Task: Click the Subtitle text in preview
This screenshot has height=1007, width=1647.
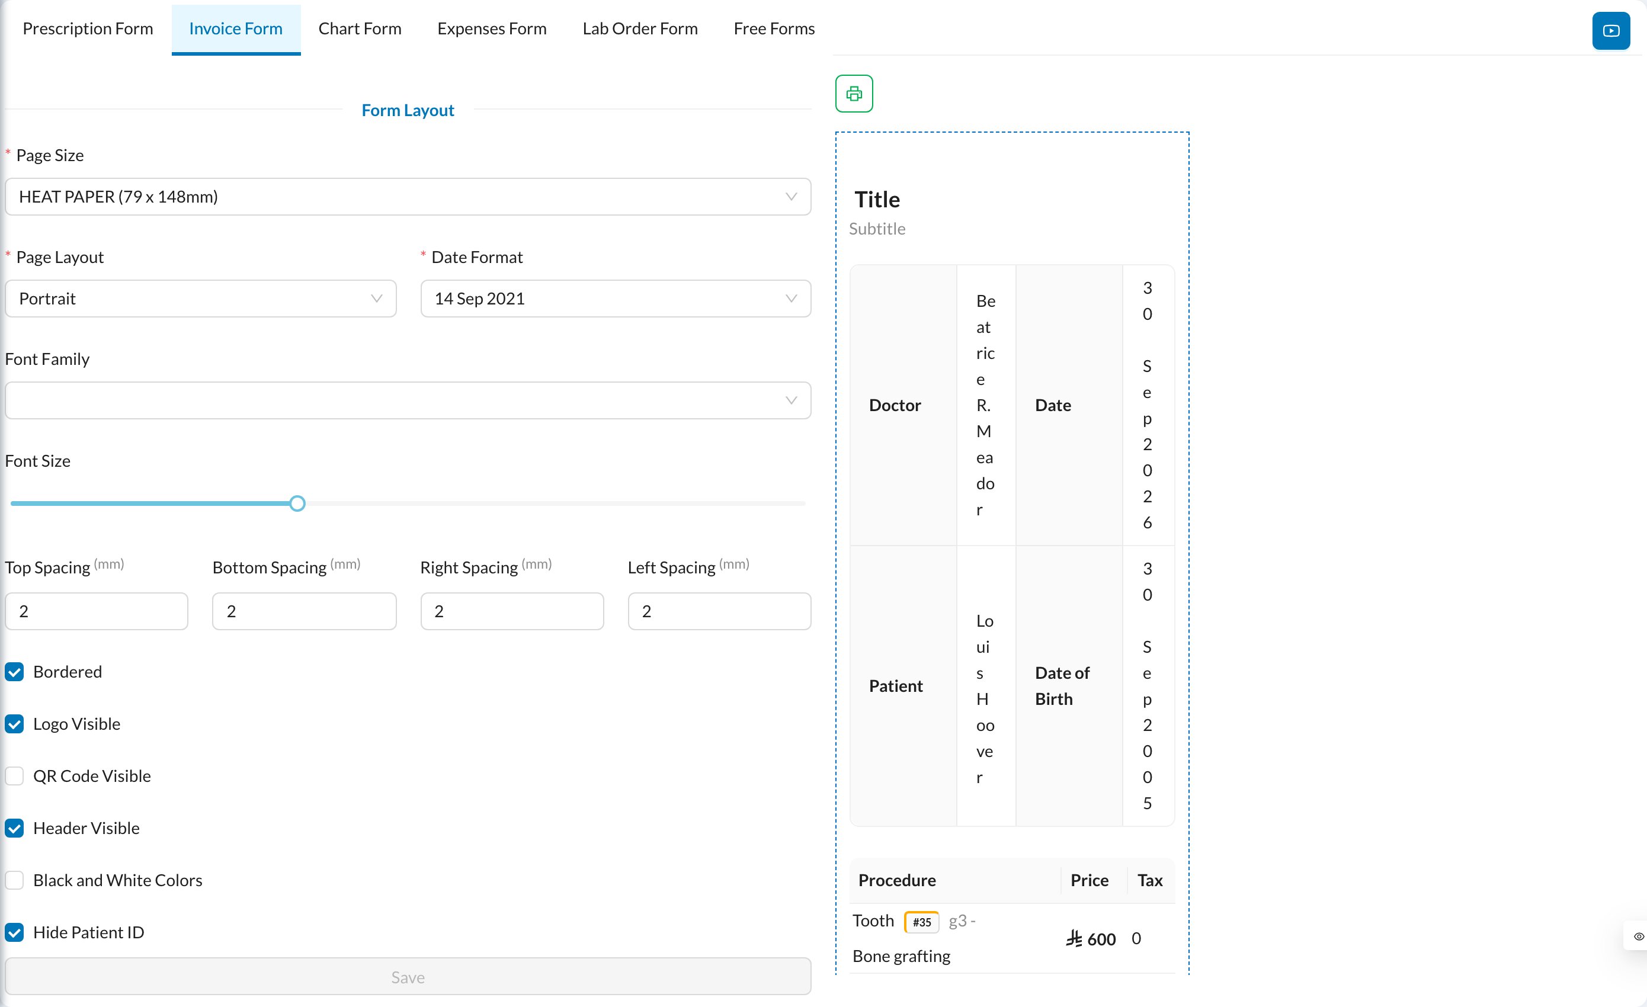Action: 877,229
